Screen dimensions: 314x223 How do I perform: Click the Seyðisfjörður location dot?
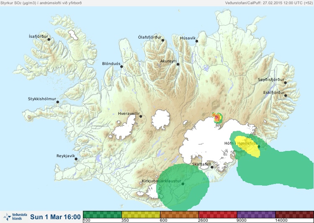click(286, 83)
